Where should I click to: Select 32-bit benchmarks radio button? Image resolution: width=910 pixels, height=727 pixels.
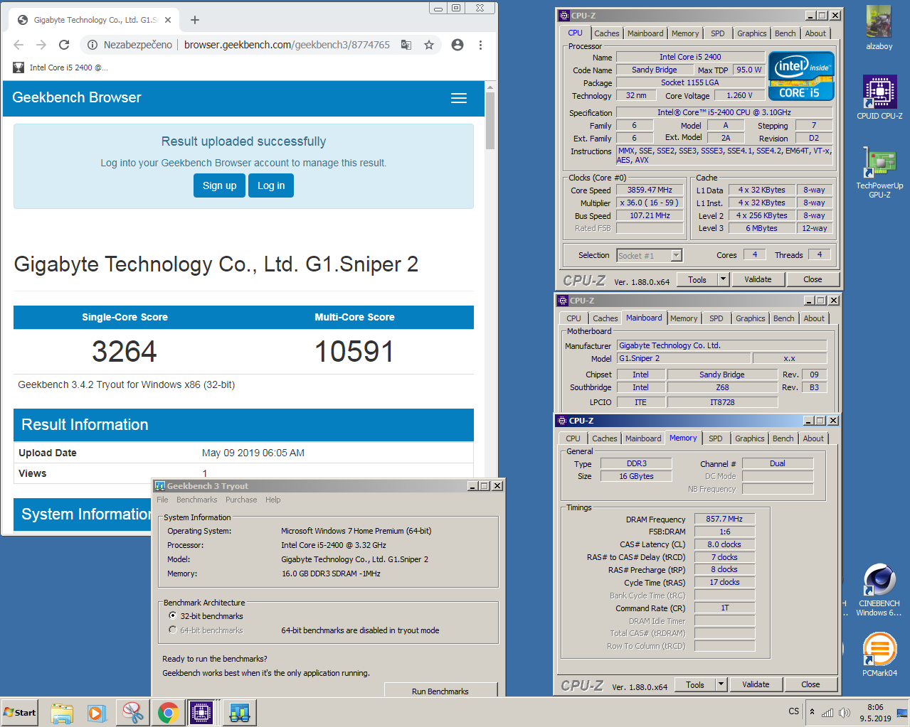click(x=173, y=615)
